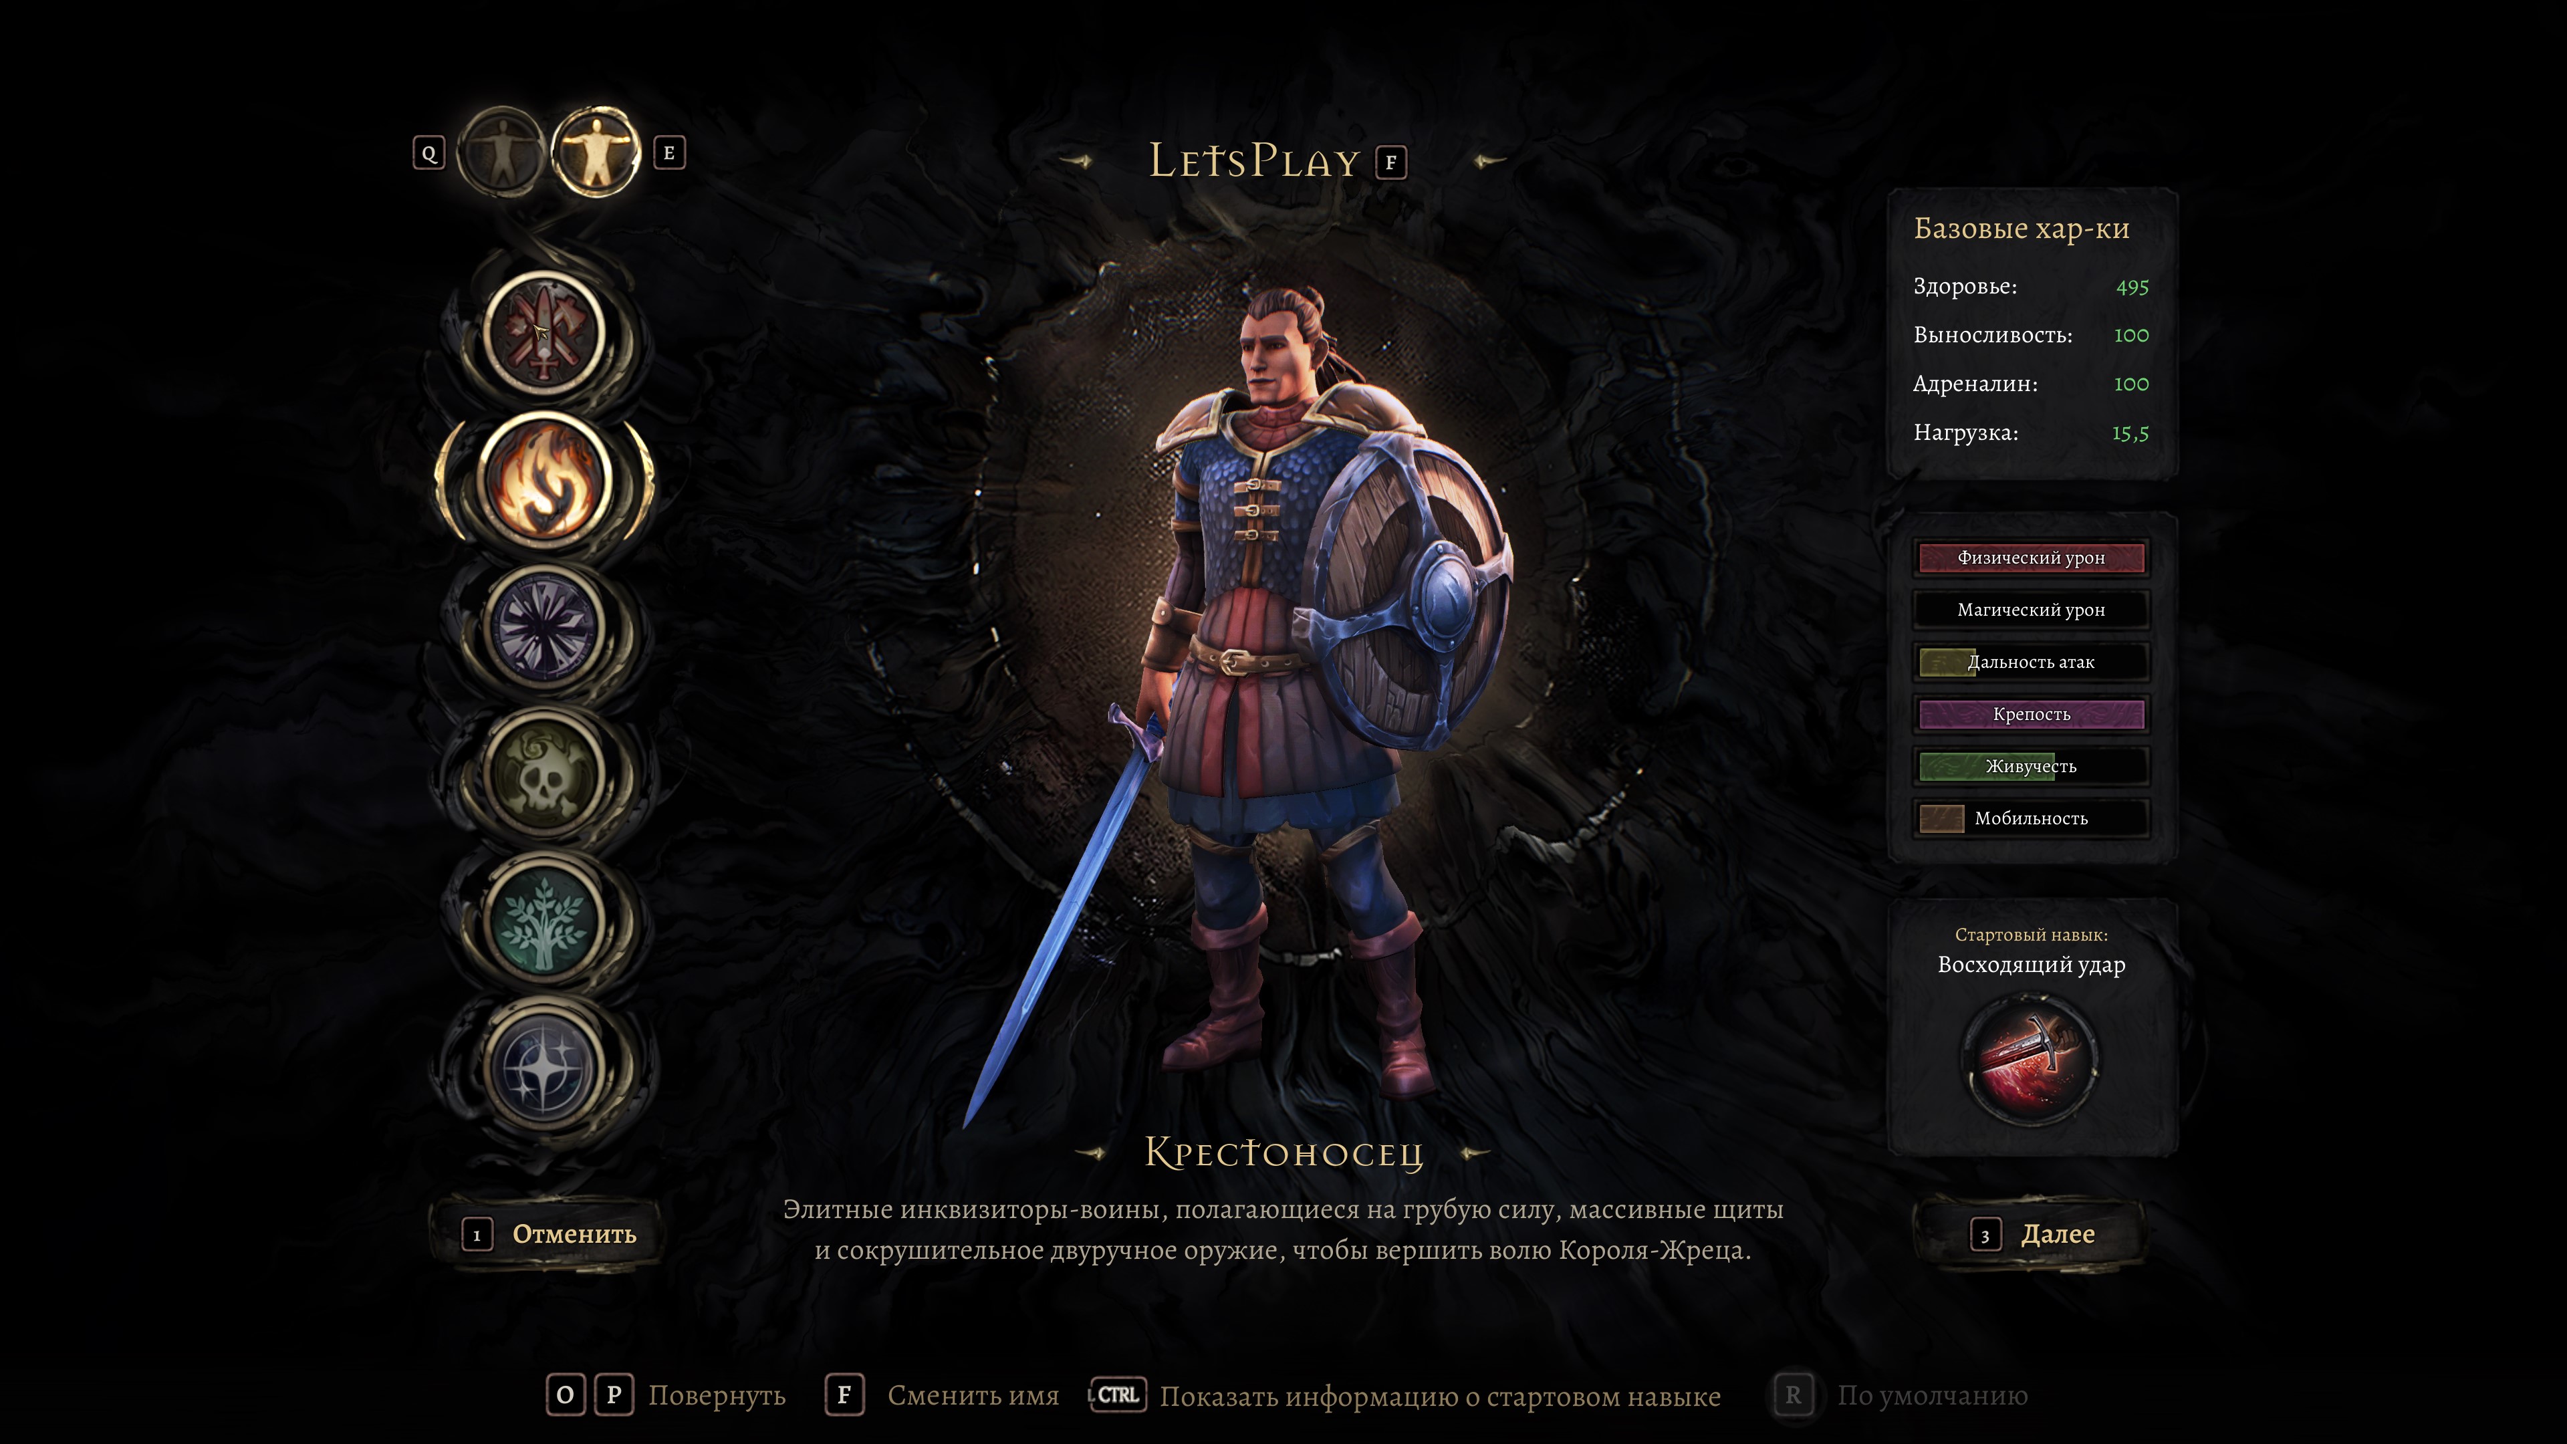
Task: Open the Восходящий удар starting skill icon
Action: click(2030, 1058)
